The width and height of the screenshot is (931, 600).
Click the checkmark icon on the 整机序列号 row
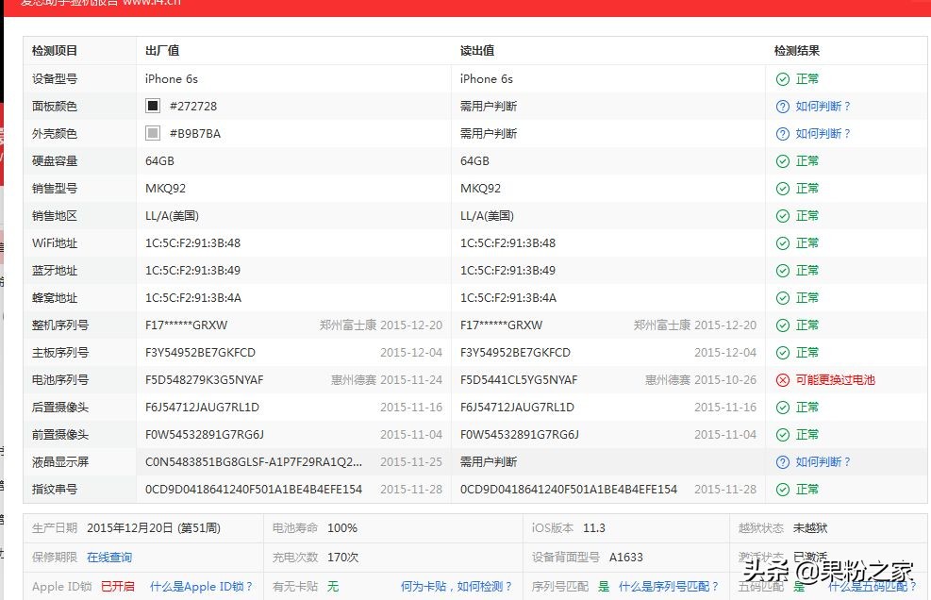[782, 325]
